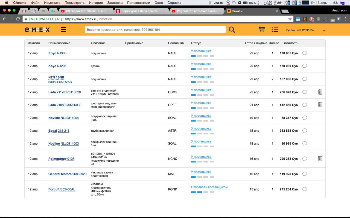
Task: Click the Отправлен поставщиком status link
Action: tap(209, 187)
